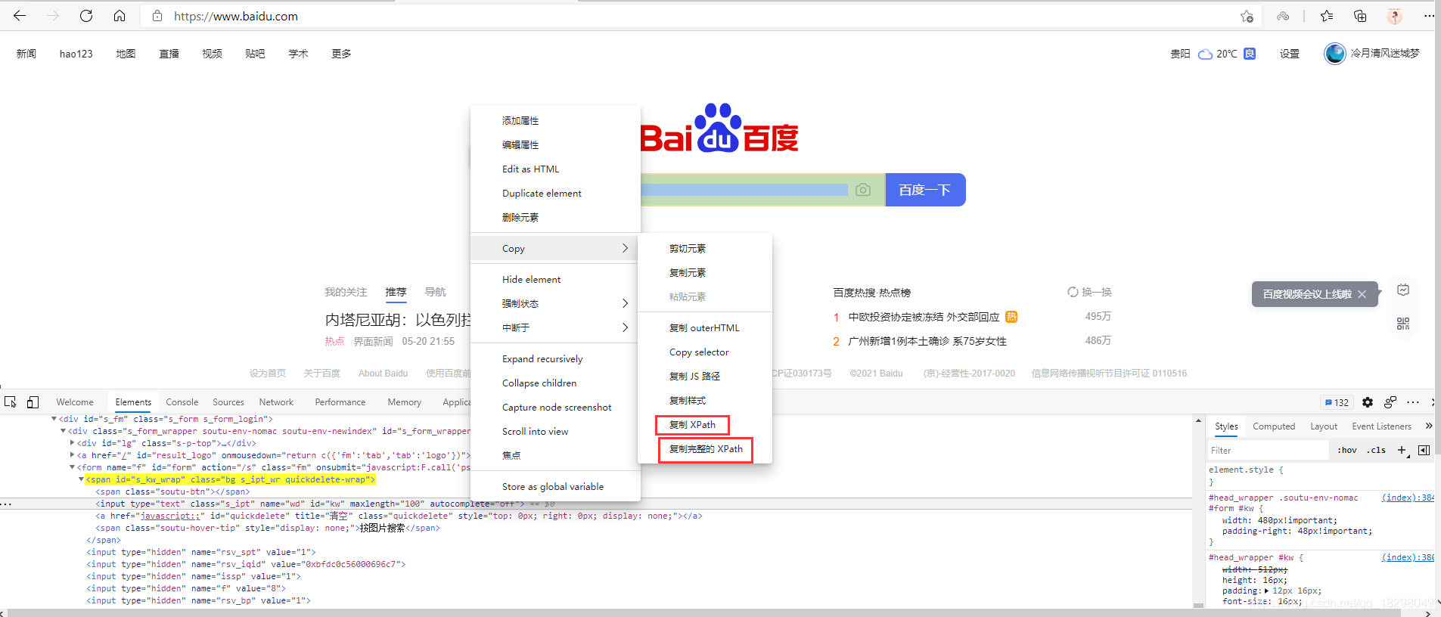Choose Copy selector in the submenu

pos(699,352)
